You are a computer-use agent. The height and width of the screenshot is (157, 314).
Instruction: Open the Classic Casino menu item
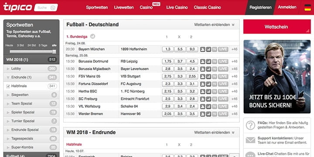coord(207,7)
